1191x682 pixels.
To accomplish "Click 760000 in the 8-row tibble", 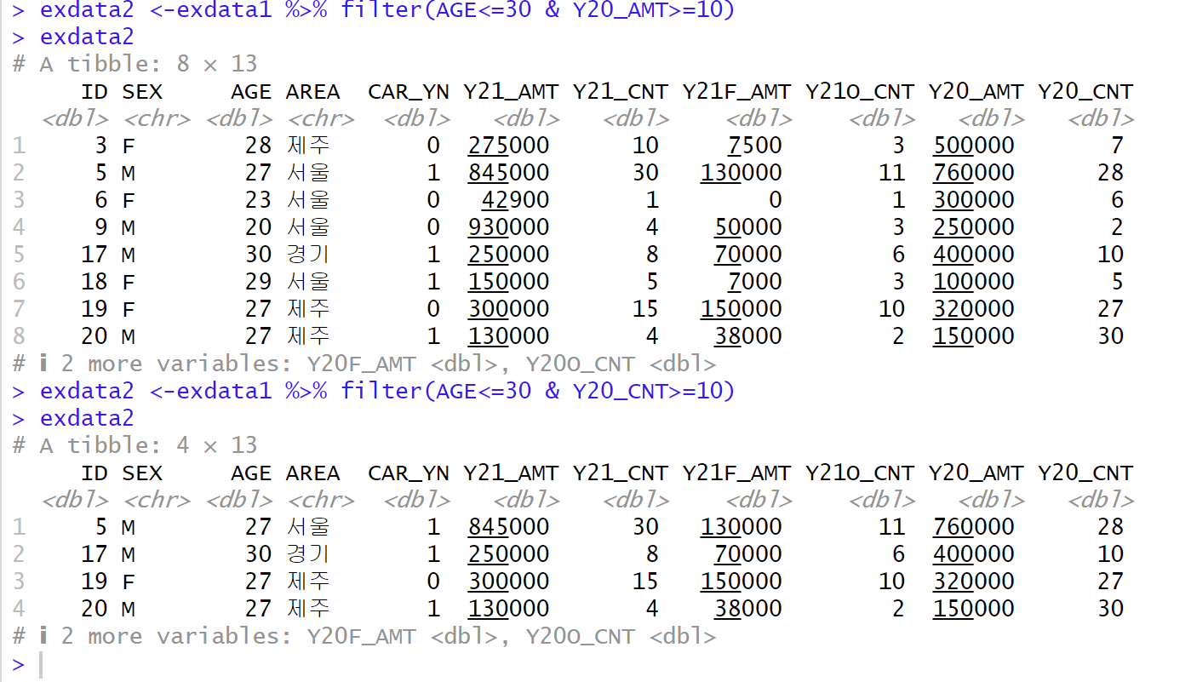I will pos(974,173).
